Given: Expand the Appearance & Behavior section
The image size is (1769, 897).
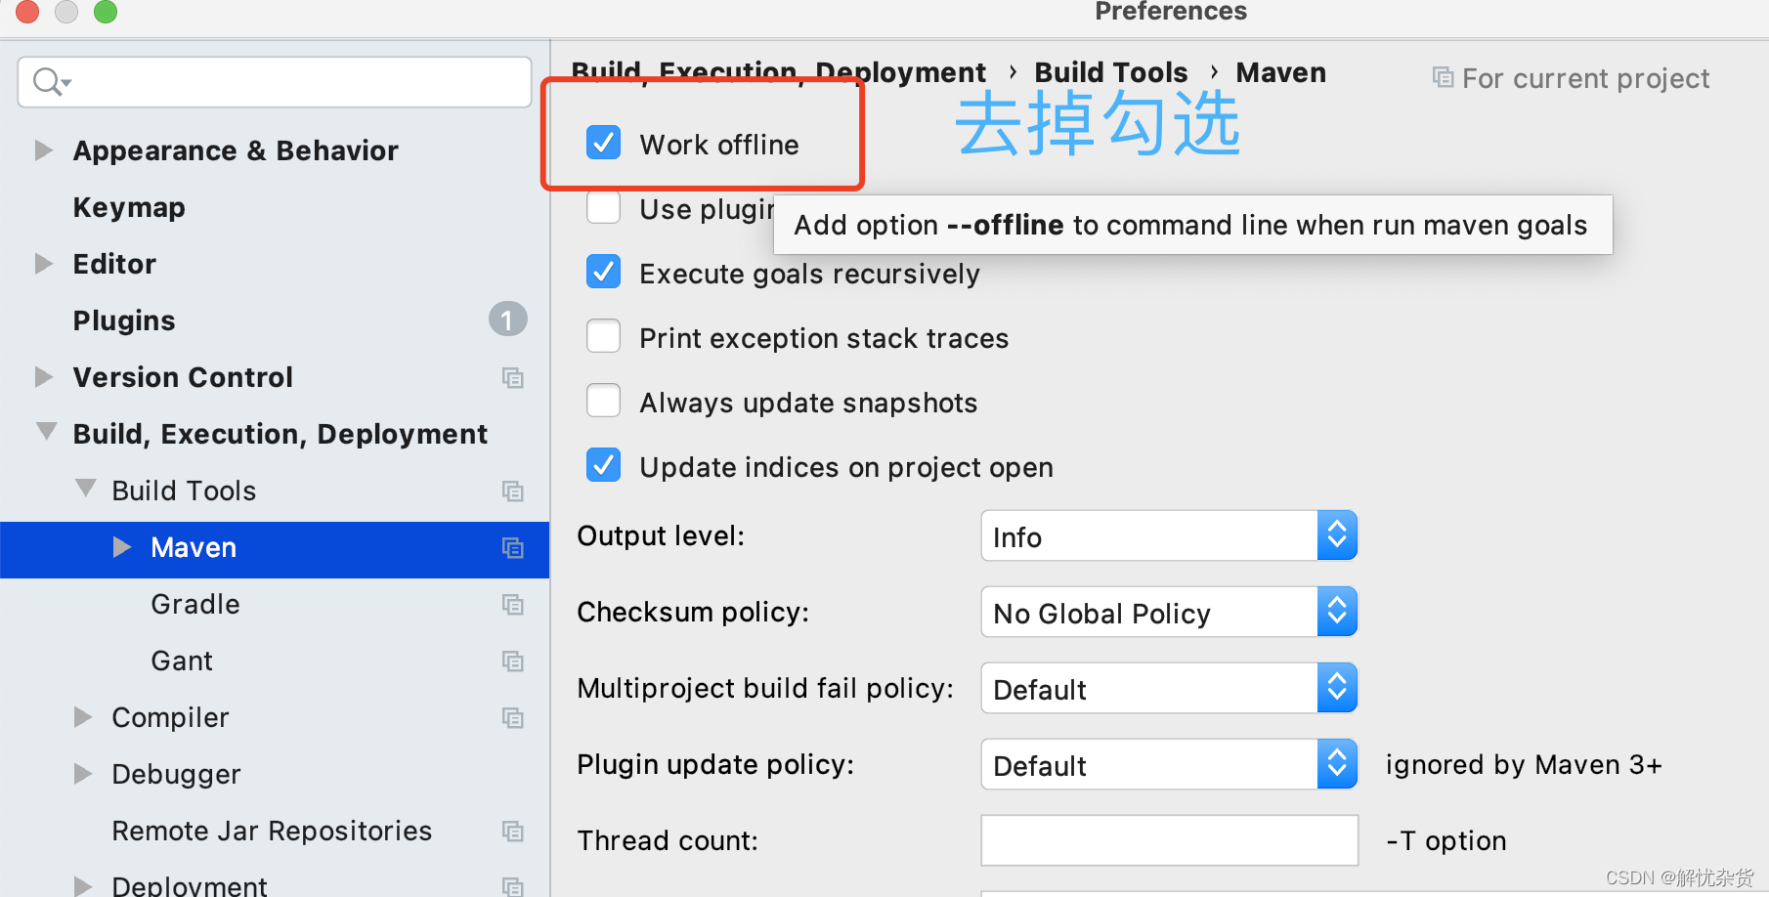Looking at the screenshot, I should (43, 149).
